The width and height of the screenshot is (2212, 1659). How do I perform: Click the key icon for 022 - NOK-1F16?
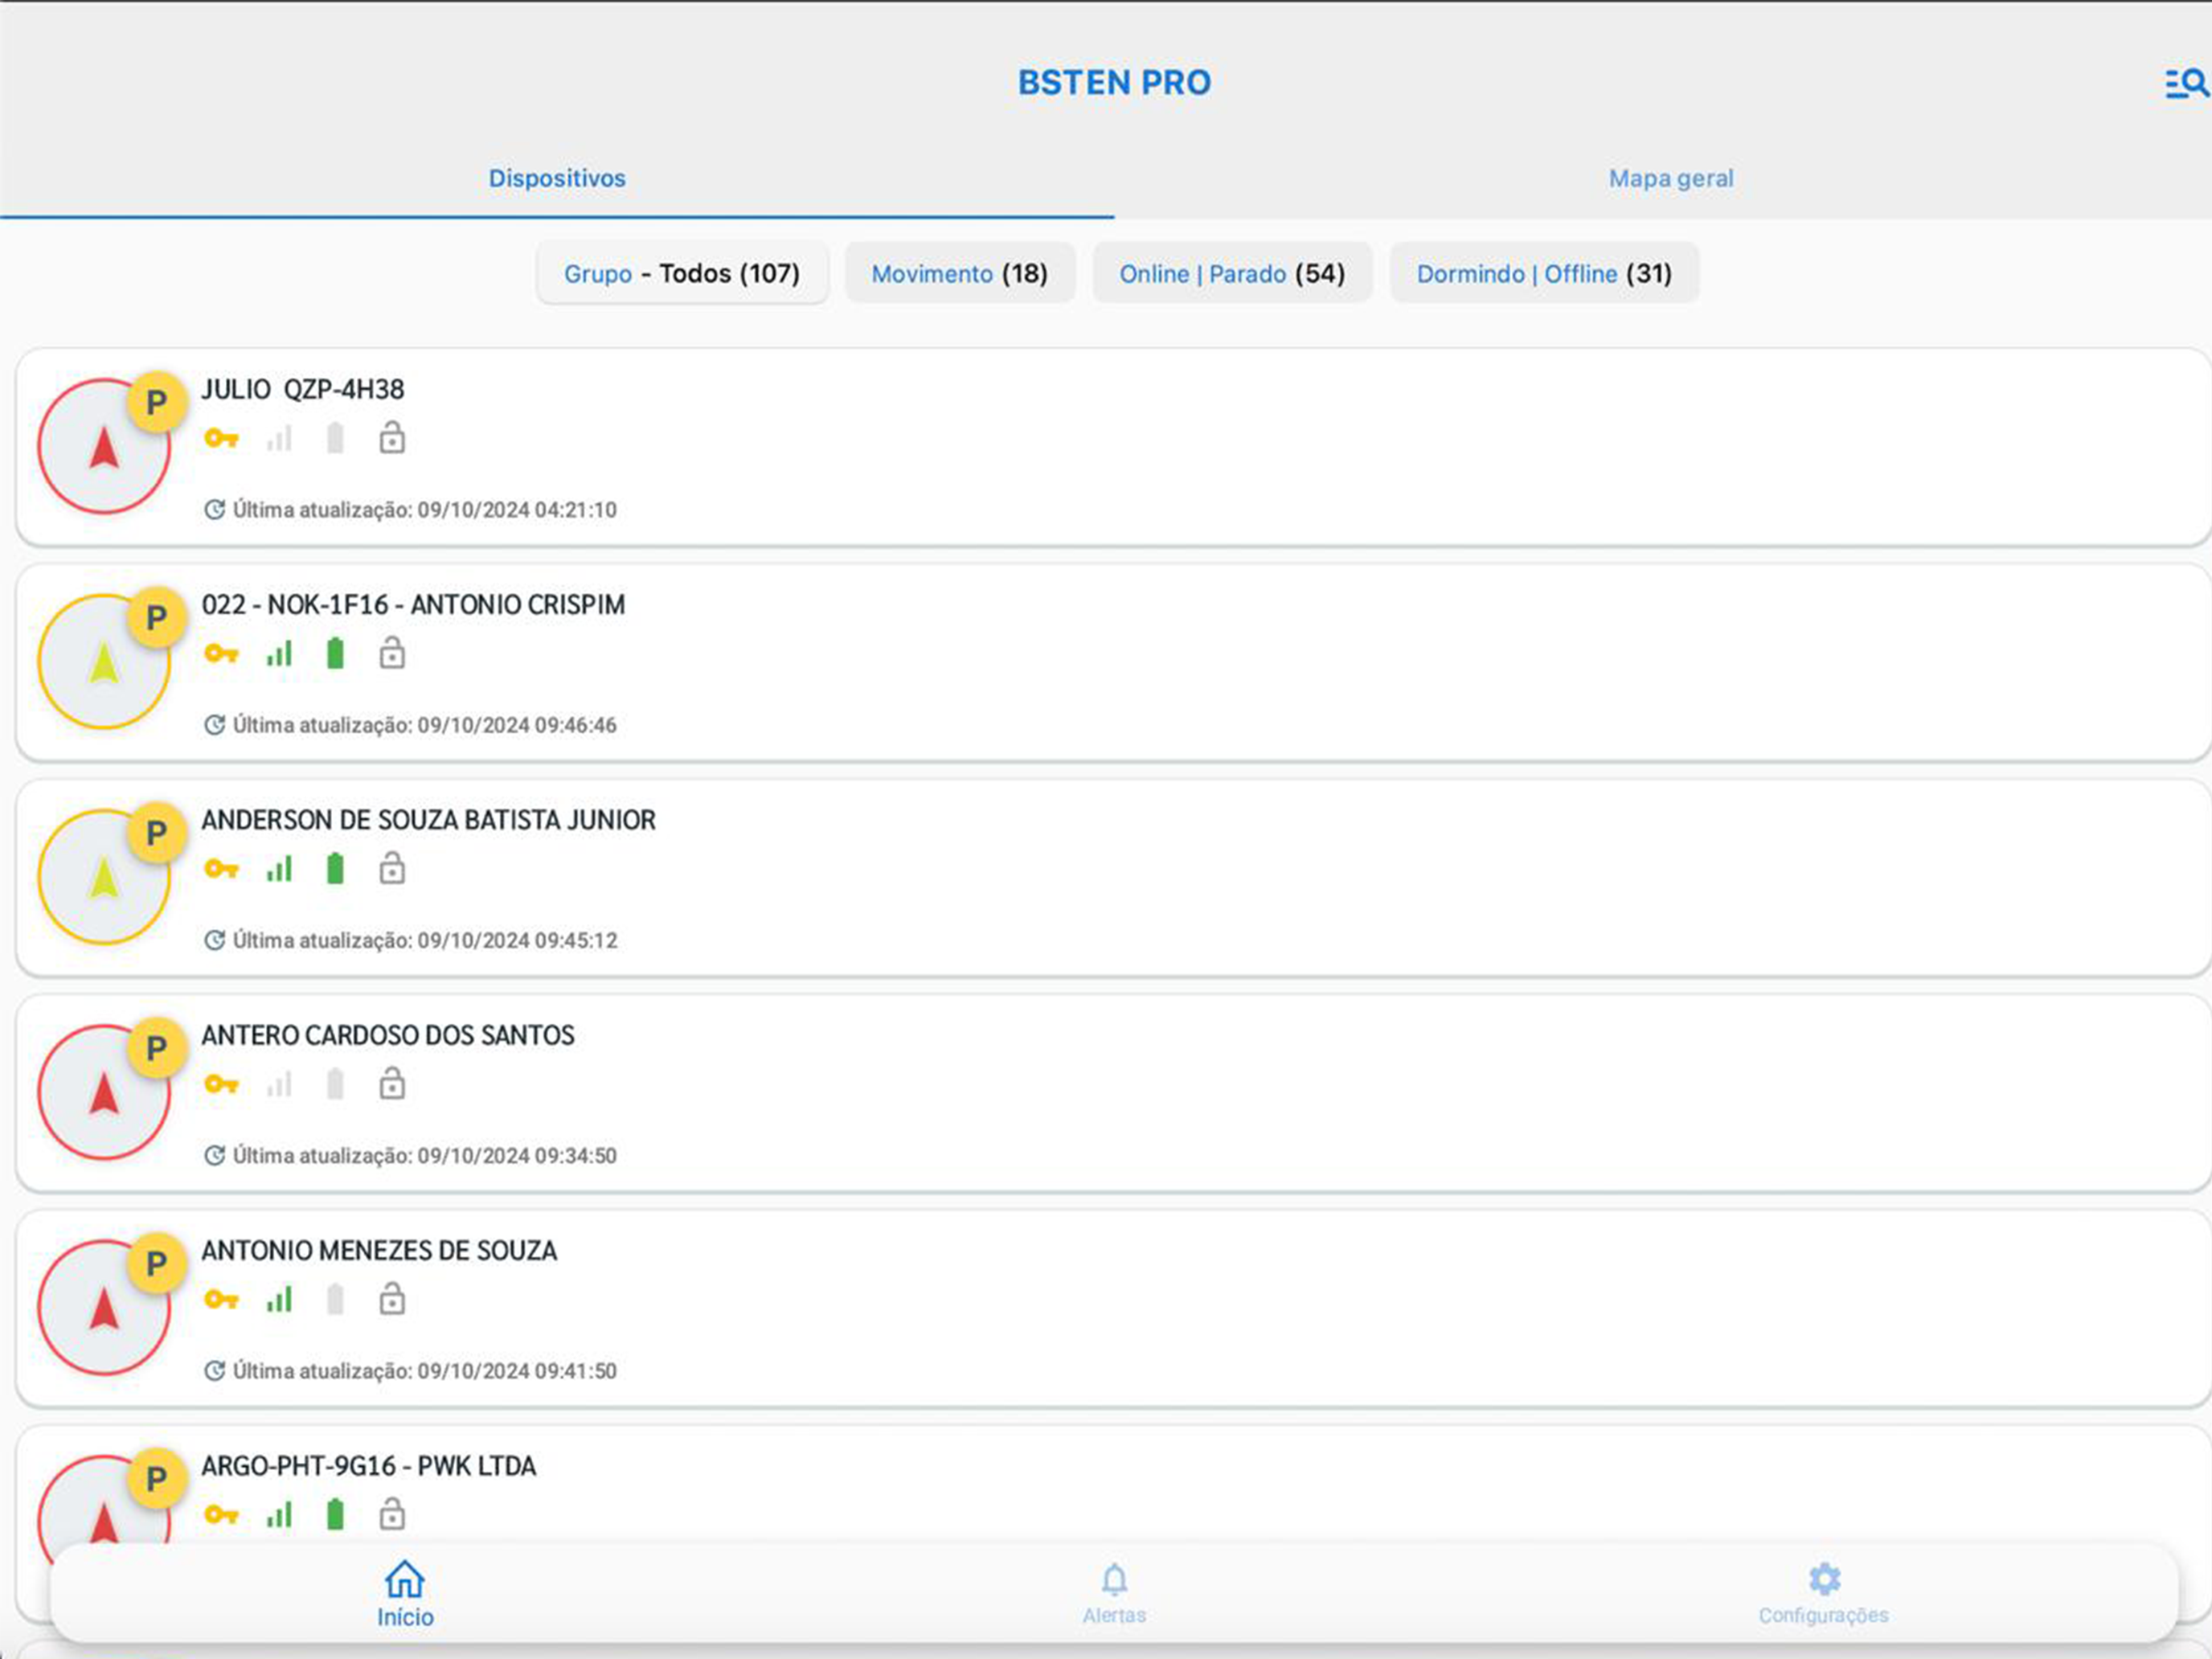click(221, 654)
